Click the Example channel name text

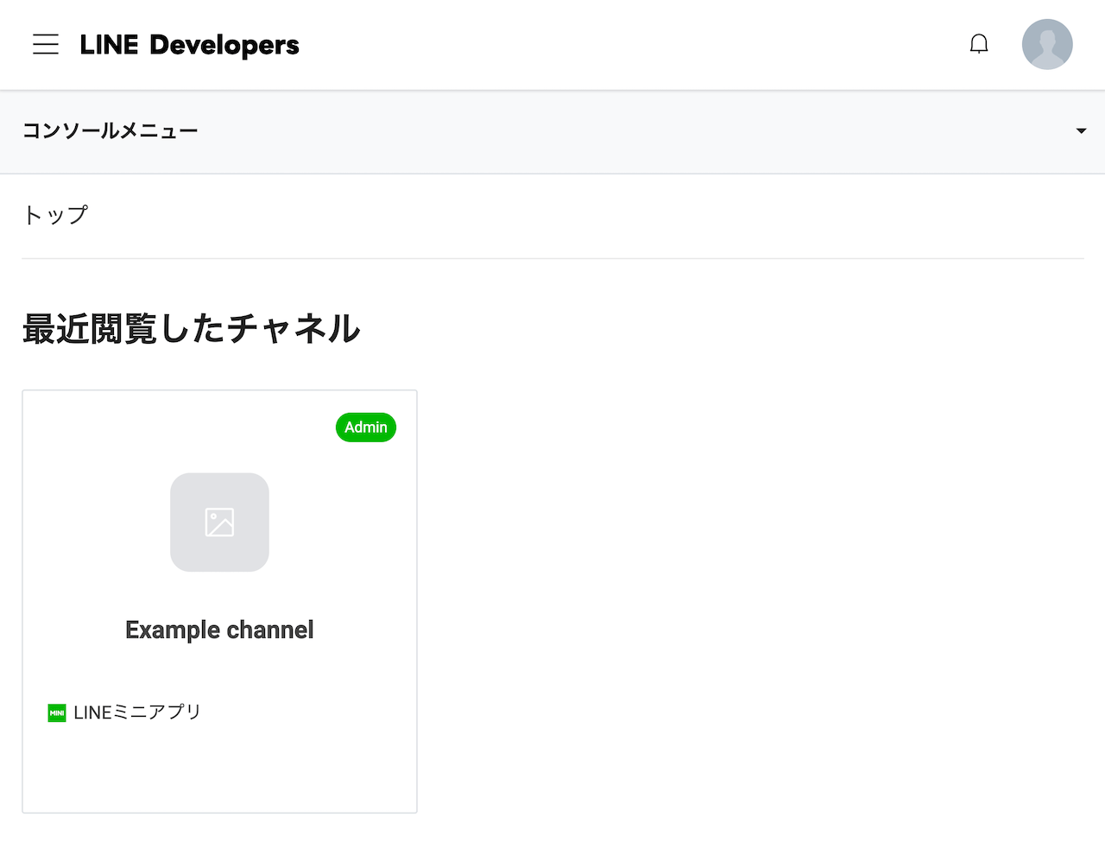(219, 630)
